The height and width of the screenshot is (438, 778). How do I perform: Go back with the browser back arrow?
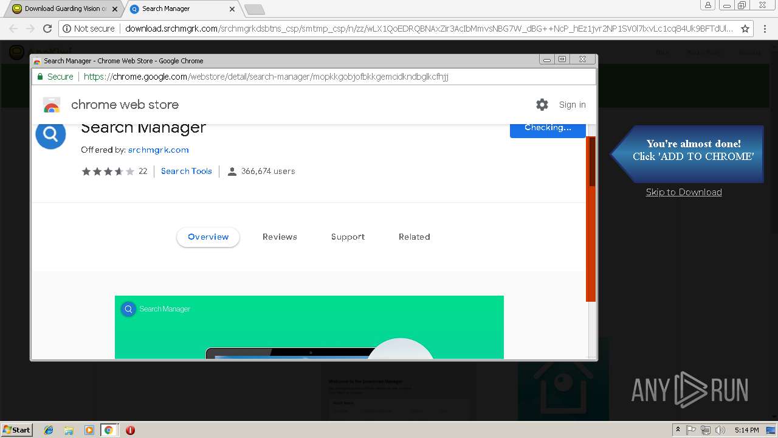pyautogui.click(x=13, y=28)
